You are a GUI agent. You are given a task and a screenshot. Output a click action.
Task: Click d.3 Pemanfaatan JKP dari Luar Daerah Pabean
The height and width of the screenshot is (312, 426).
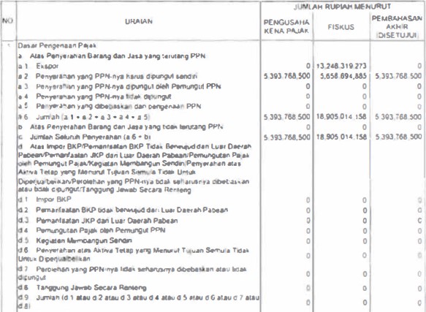click(x=98, y=221)
